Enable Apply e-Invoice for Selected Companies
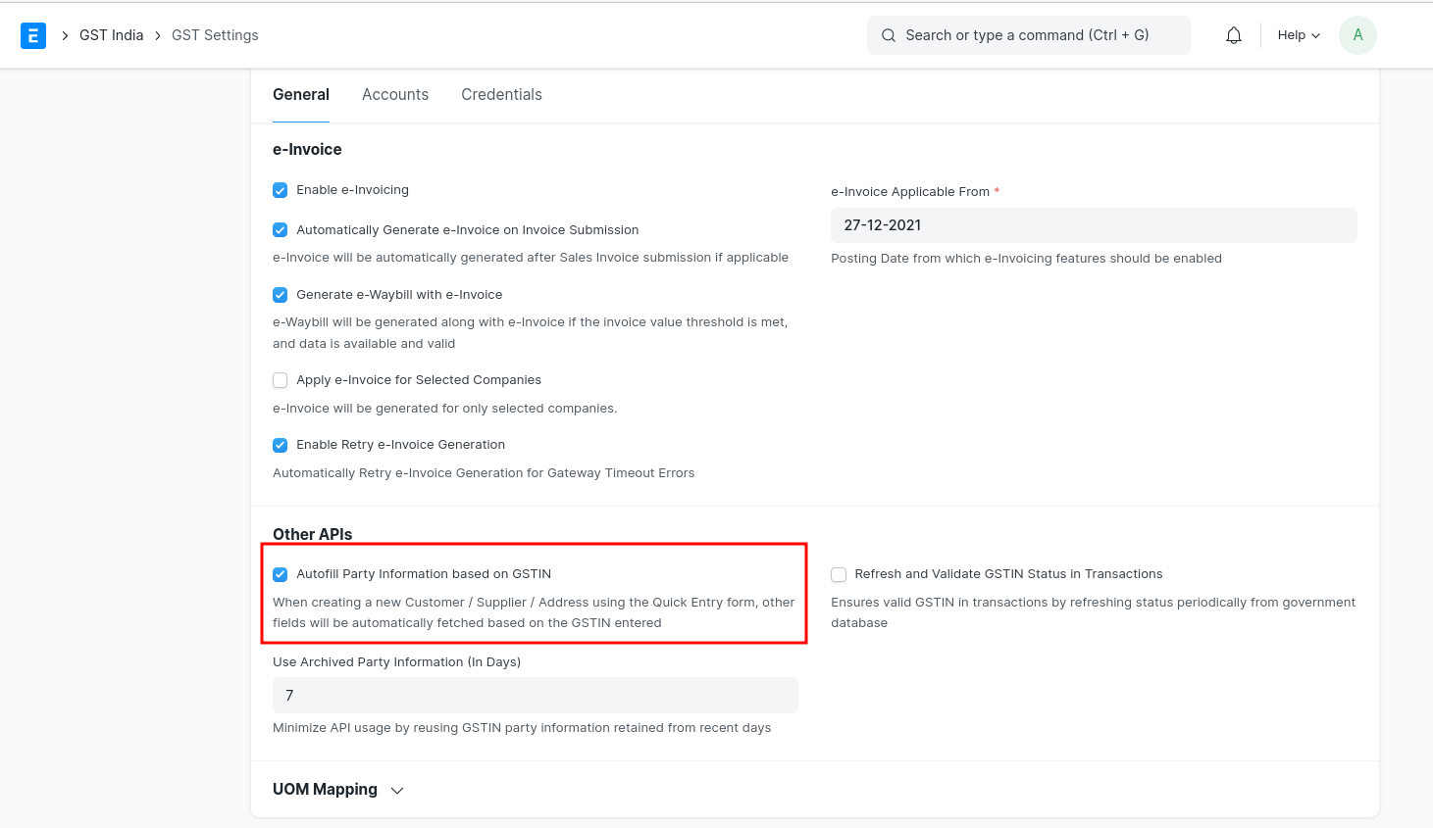 [x=281, y=380]
